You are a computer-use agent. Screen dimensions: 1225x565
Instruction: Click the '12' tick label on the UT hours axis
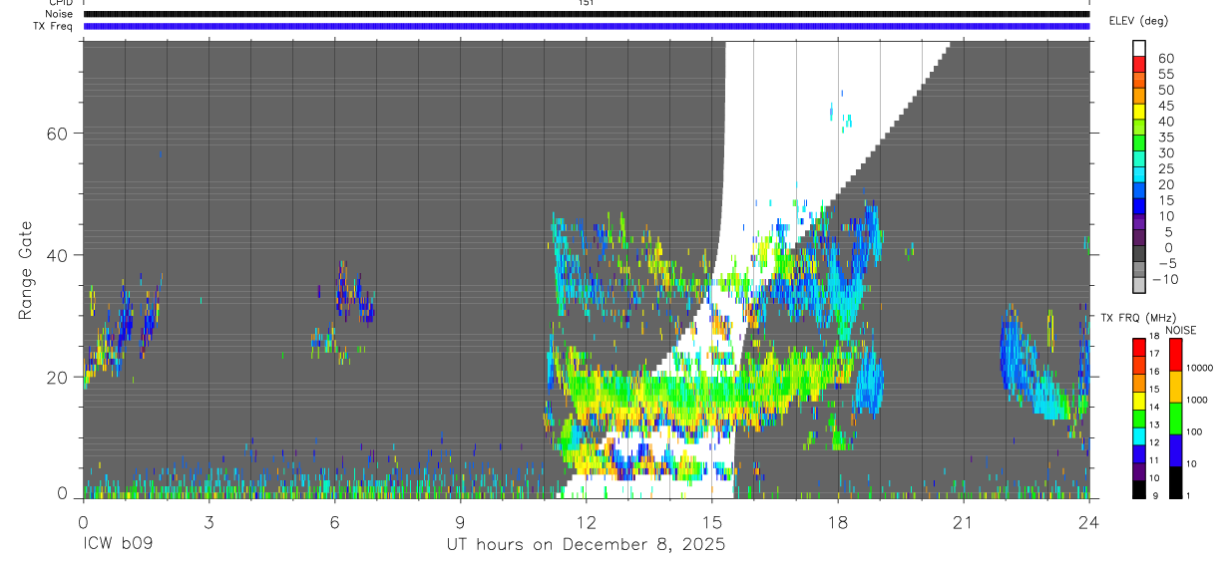(x=586, y=521)
